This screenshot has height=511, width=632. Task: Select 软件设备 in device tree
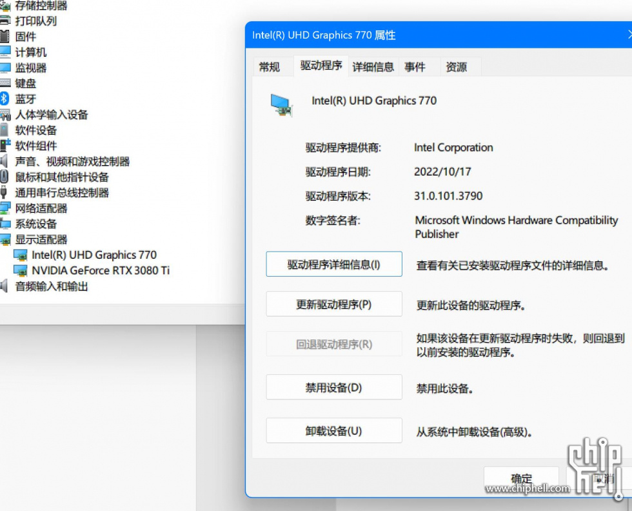[x=36, y=130]
